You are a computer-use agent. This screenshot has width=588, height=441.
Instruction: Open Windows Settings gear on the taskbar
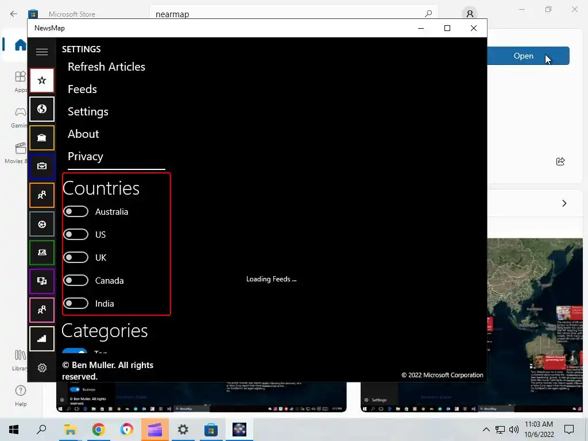coord(183,430)
